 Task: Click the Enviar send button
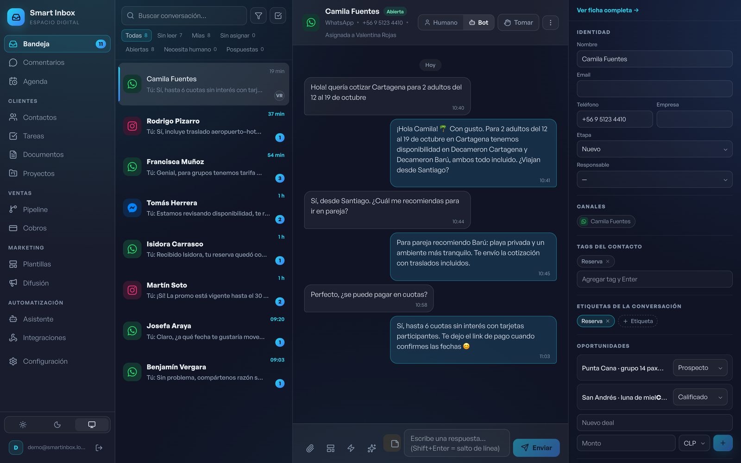(x=536, y=448)
